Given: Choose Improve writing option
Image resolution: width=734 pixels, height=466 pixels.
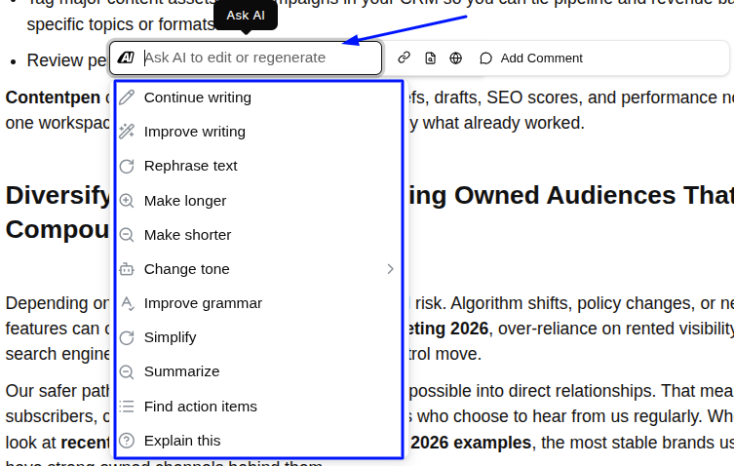Looking at the screenshot, I should click(x=258, y=132).
